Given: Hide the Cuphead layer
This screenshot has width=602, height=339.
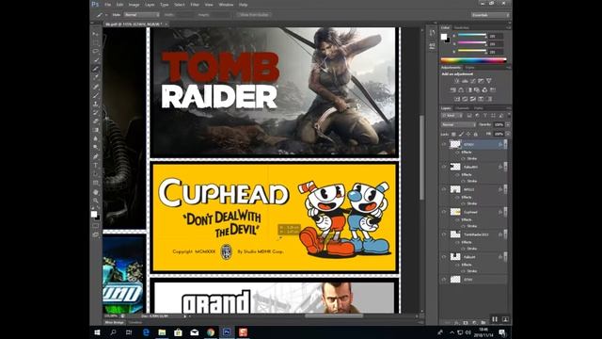Looking at the screenshot, I should pyautogui.click(x=444, y=212).
